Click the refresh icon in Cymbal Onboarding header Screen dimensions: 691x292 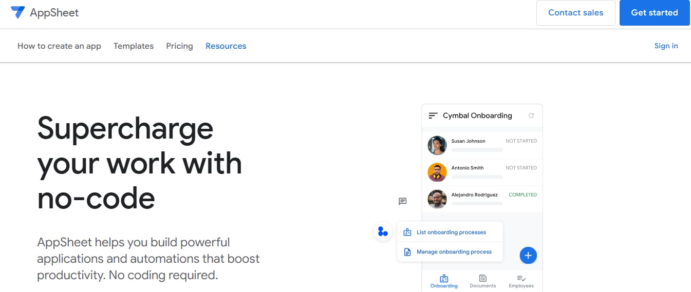531,115
